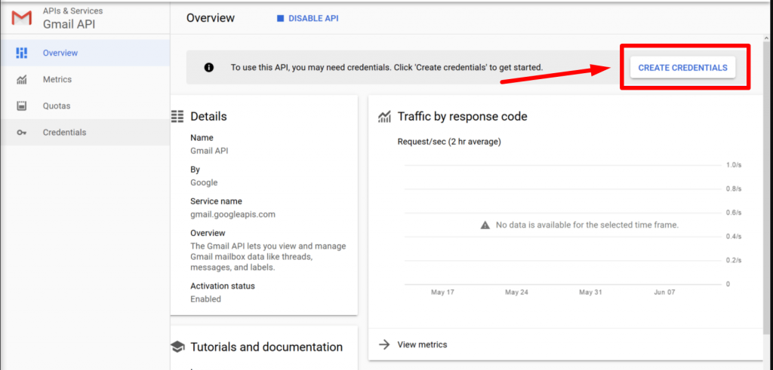Open the Overview sidebar menu item
Screen dimensions: 773x370
click(x=60, y=53)
